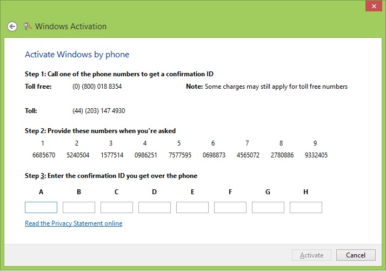The height and width of the screenshot is (271, 386).
Task: Click the Windows Activation title text
Action: pyautogui.click(x=71, y=27)
